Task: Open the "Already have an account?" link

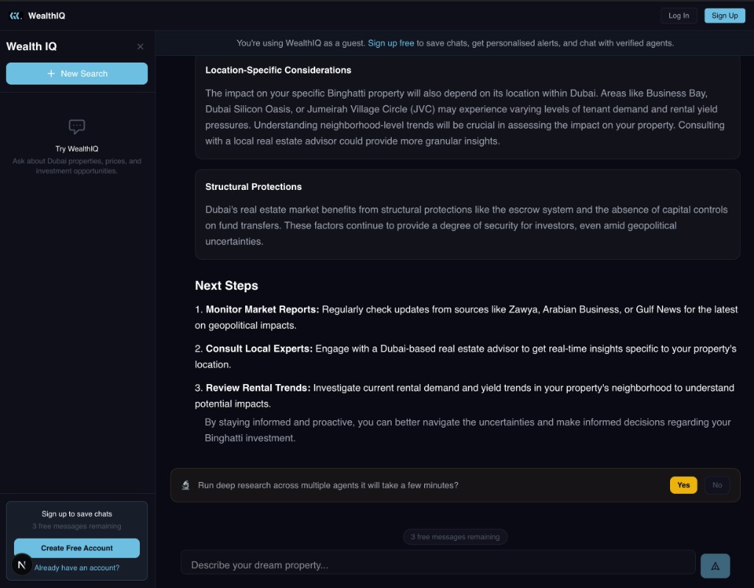Action: point(77,567)
